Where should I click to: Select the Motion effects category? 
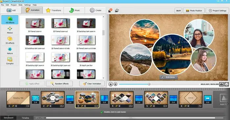pyautogui.click(x=10, y=30)
